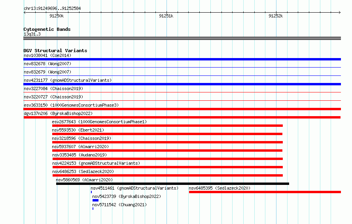Open nsv3220727 (Chaisson2019) label
The height and width of the screenshot is (224, 352).
coord(53,97)
